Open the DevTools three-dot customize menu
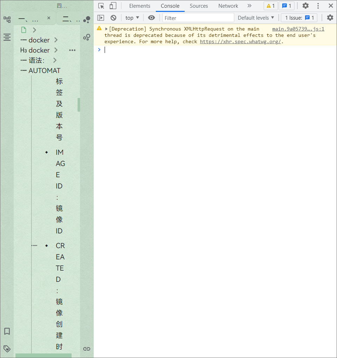 (x=318, y=6)
